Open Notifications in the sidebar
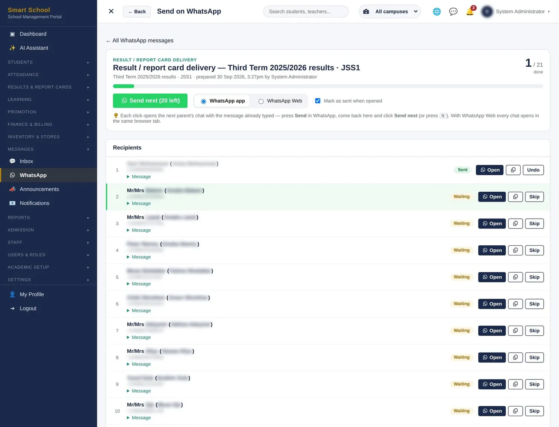559x427 pixels. (48, 203)
